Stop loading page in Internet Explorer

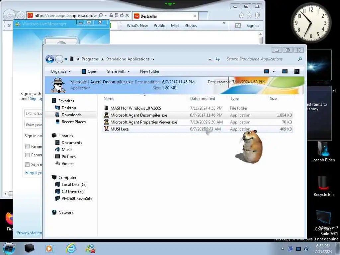[x=127, y=15]
